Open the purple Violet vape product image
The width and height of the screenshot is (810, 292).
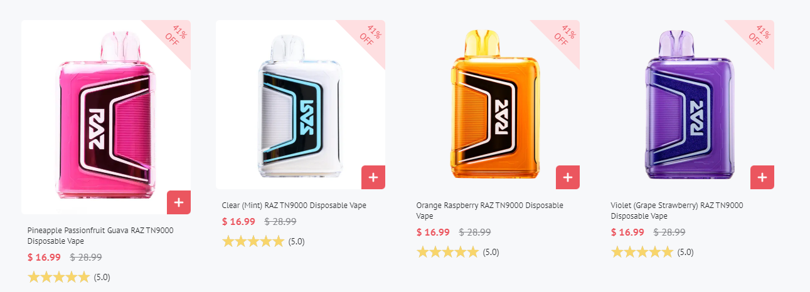[690, 105]
